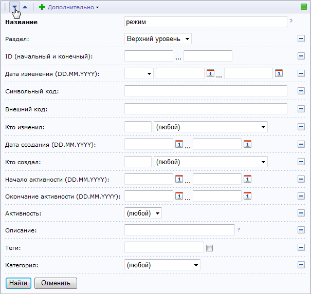Remove the Раздел filter row with minus icon
The width and height of the screenshot is (311, 294).
tap(301, 39)
